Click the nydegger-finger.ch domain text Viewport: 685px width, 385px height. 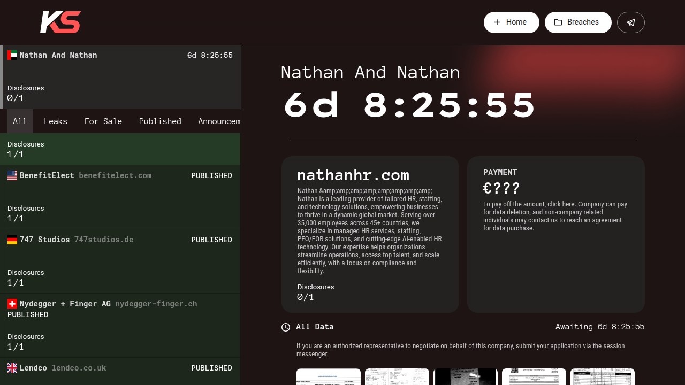click(156, 304)
